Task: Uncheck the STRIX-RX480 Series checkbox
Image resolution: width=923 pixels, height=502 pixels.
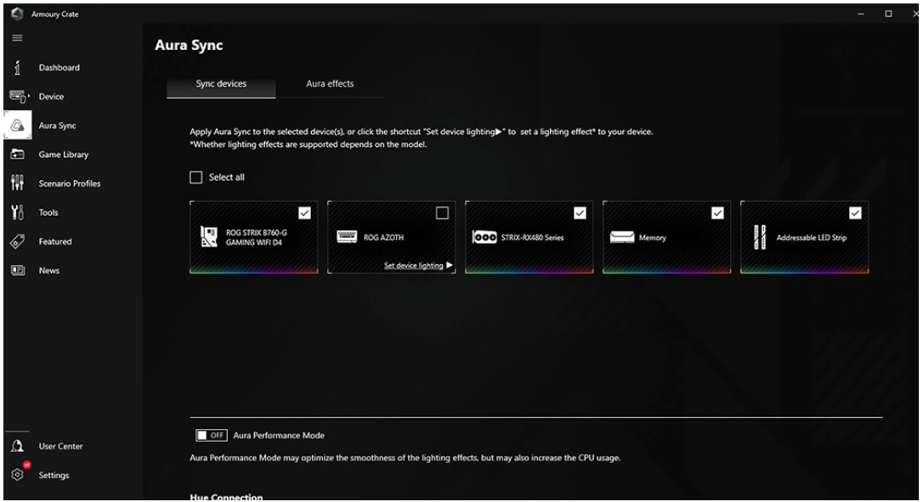Action: 580,213
